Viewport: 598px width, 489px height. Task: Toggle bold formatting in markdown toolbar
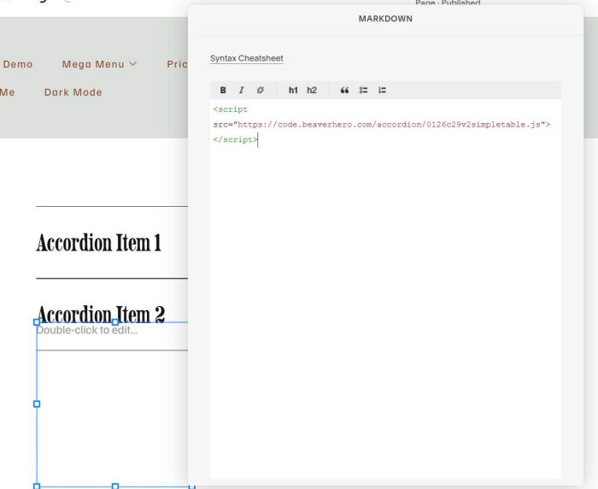pyautogui.click(x=223, y=90)
